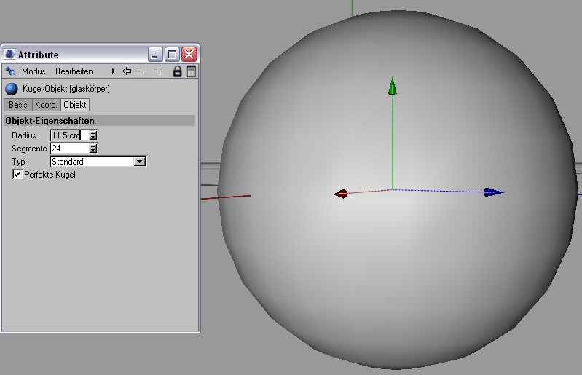Click the up arrow in Attribute toolbar
Screen dimensions: 582x375
(158, 71)
